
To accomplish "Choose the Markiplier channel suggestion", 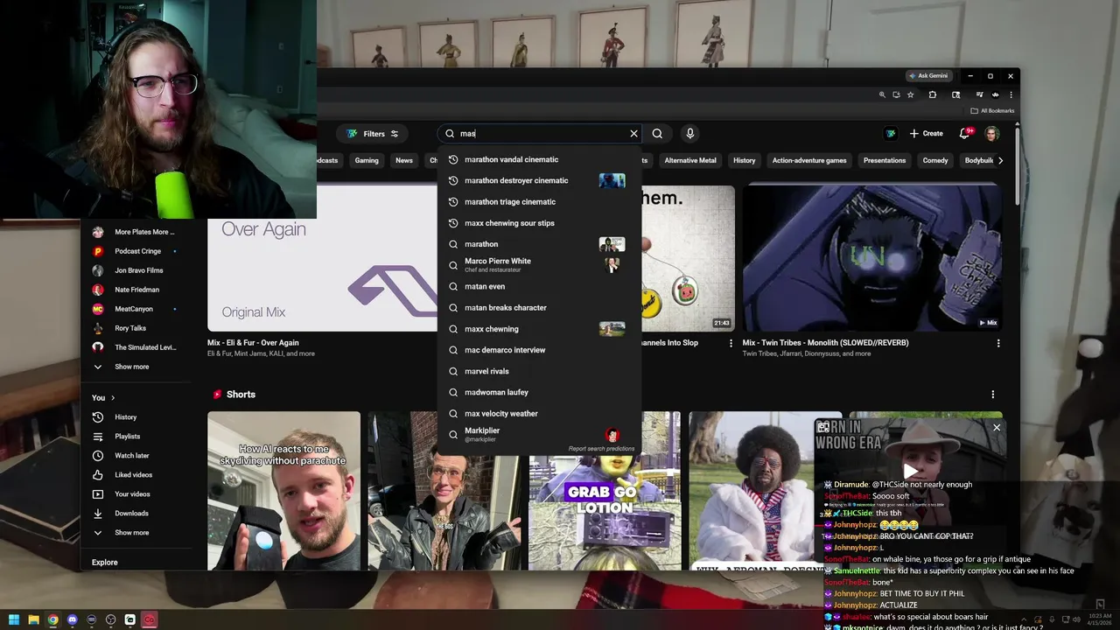I will (539, 434).
